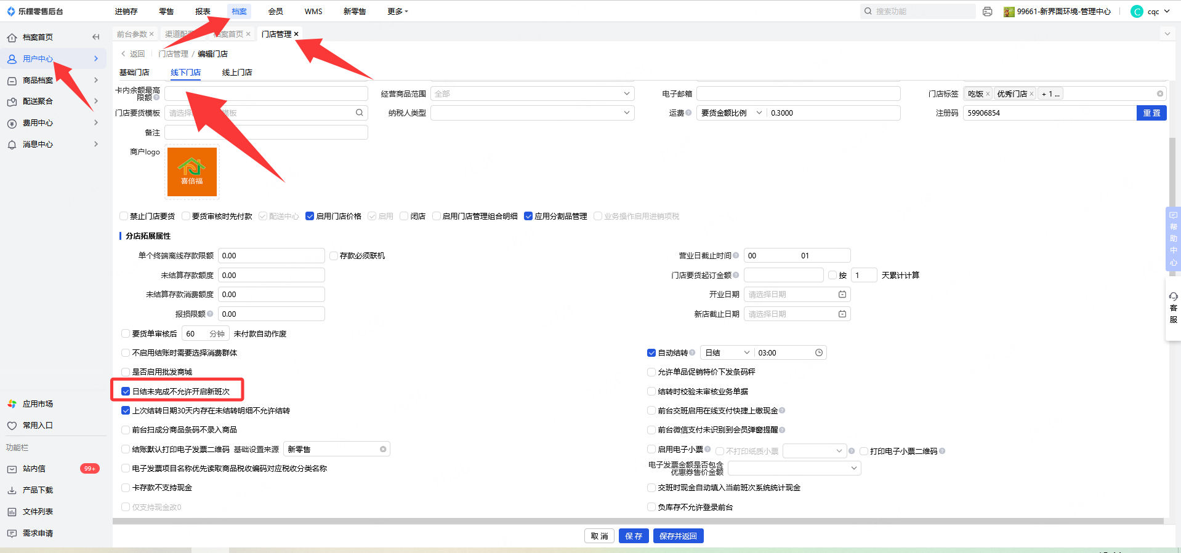Switch to 基础门店 tab

tap(134, 73)
